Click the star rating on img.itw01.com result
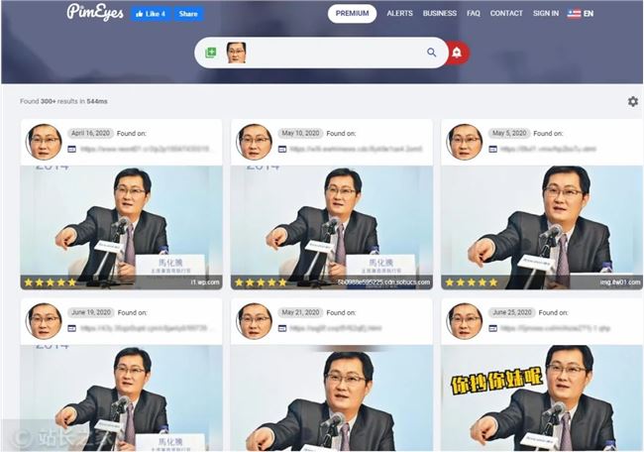The width and height of the screenshot is (644, 452). pos(472,282)
